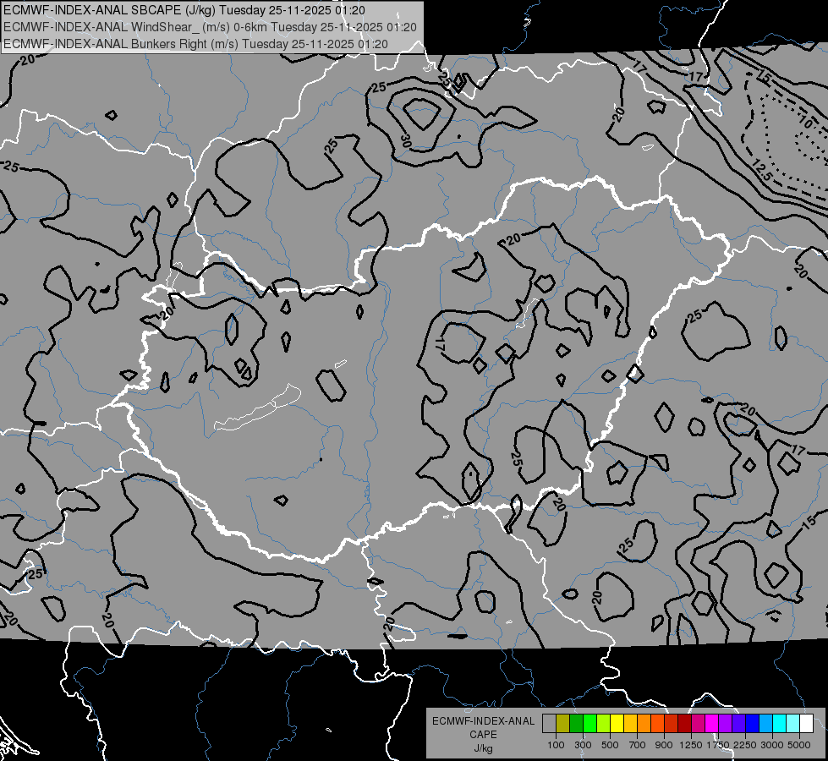Click the 5000 legend value

pos(799,745)
